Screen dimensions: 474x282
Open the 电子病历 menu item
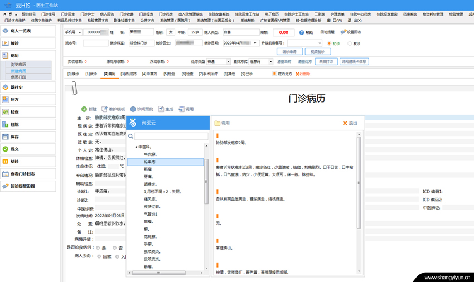pos(272,14)
